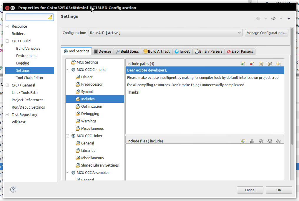Switch to the Target tab
Image resolution: width=299 pixels, height=201 pixels.
(x=182, y=52)
